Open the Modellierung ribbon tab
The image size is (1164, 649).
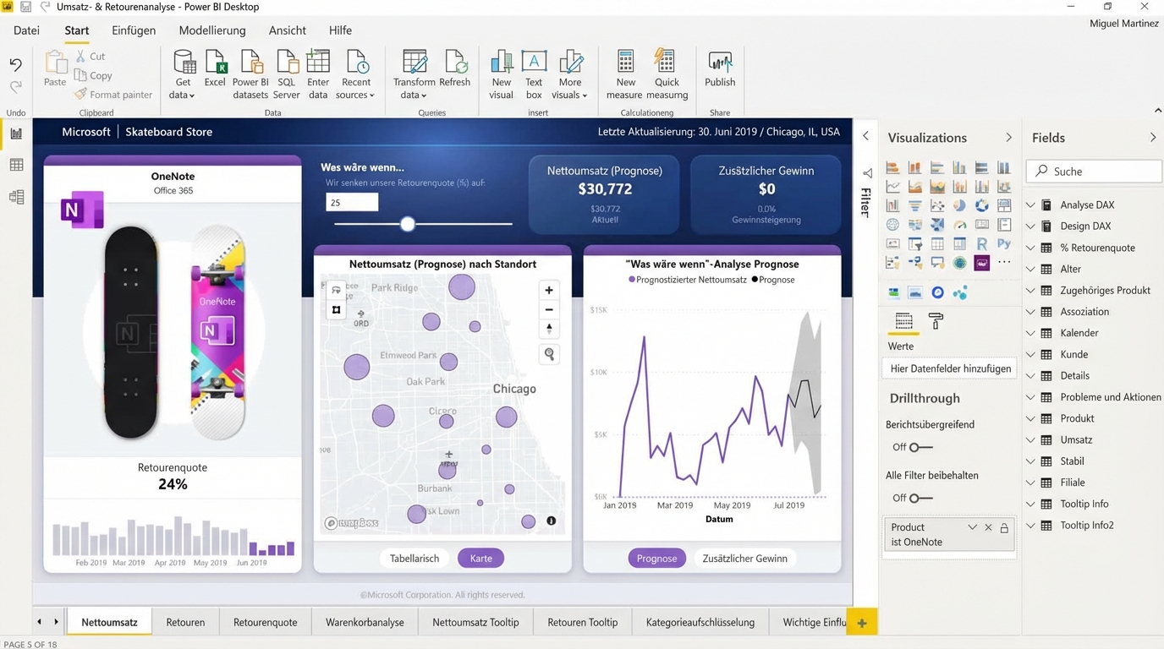pyautogui.click(x=211, y=30)
